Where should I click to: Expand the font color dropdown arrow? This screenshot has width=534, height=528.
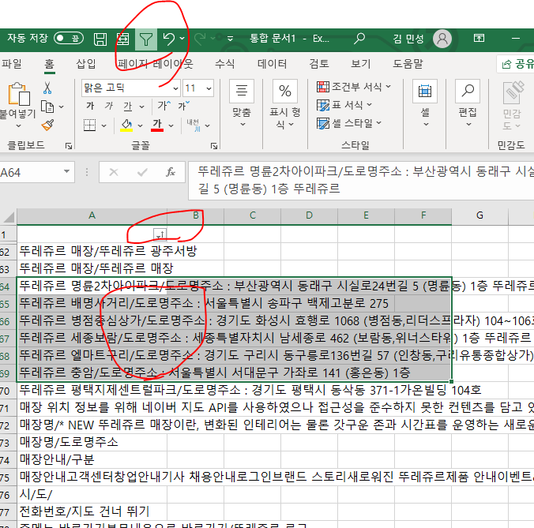click(x=171, y=125)
